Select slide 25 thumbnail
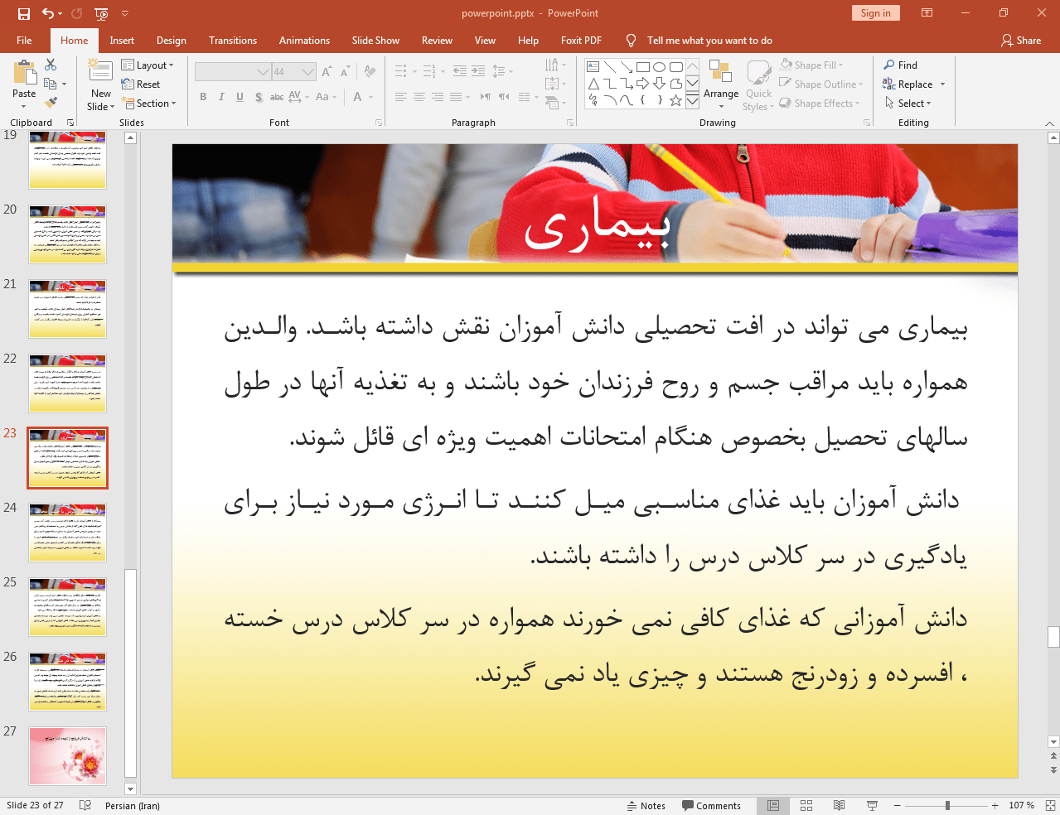 68,607
